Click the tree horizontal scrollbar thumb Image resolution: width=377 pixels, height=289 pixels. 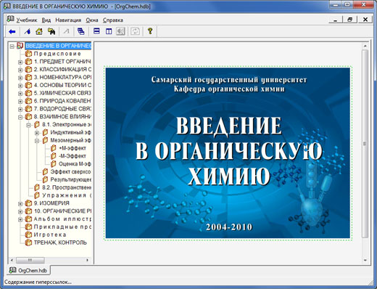[x=30, y=260]
